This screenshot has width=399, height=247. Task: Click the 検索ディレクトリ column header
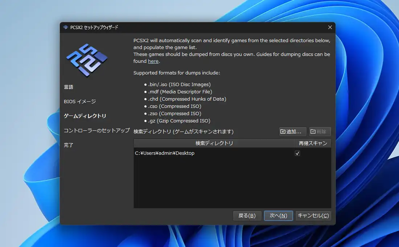tap(214, 143)
